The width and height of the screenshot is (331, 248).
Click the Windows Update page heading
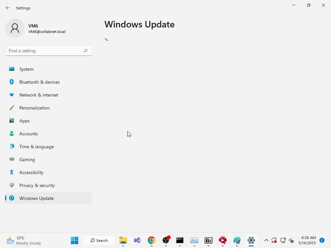tap(140, 25)
